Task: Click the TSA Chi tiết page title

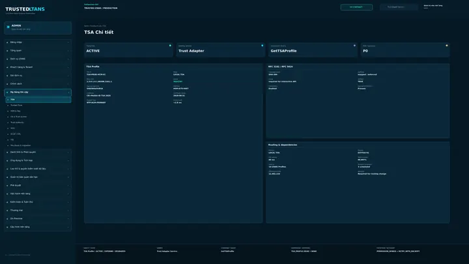Action: coord(99,33)
